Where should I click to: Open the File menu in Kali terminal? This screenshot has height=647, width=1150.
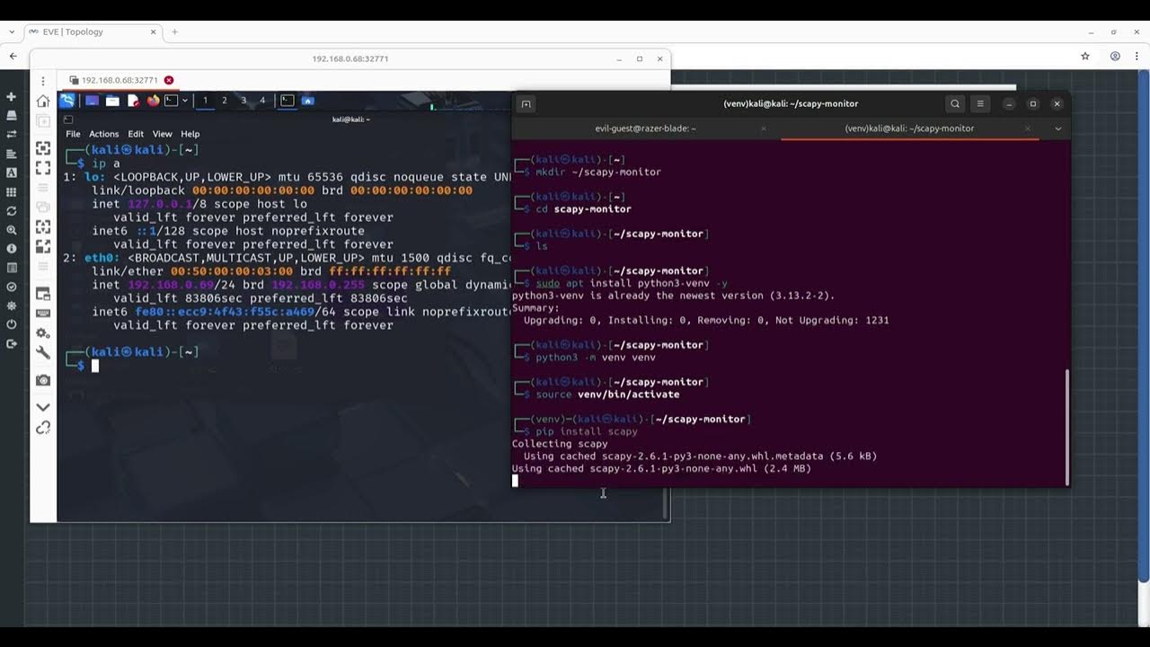[x=73, y=134]
